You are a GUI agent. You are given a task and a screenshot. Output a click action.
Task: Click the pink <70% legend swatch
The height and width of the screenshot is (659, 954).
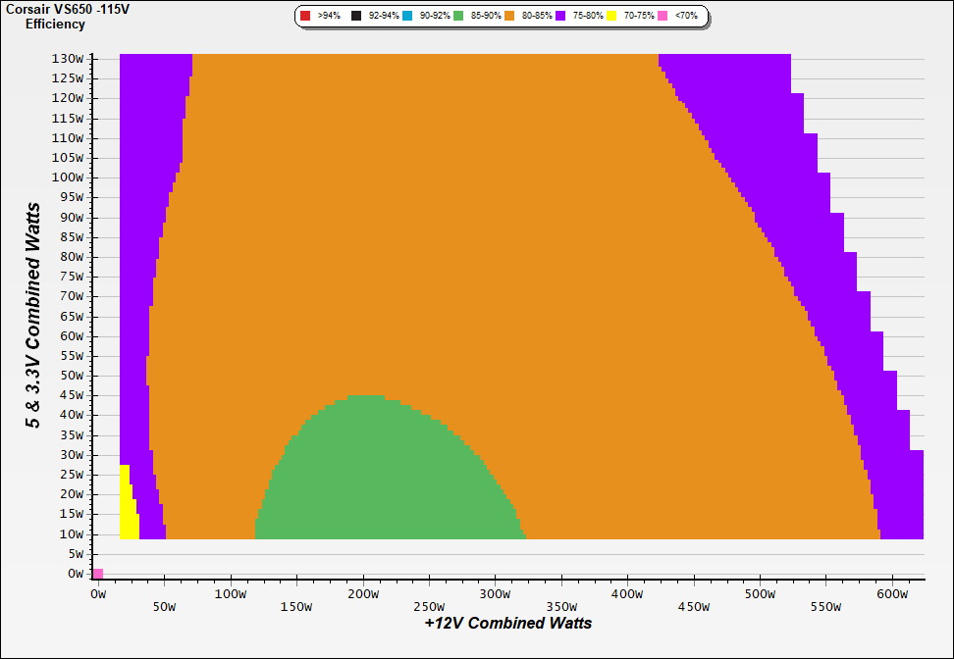pyautogui.click(x=662, y=17)
